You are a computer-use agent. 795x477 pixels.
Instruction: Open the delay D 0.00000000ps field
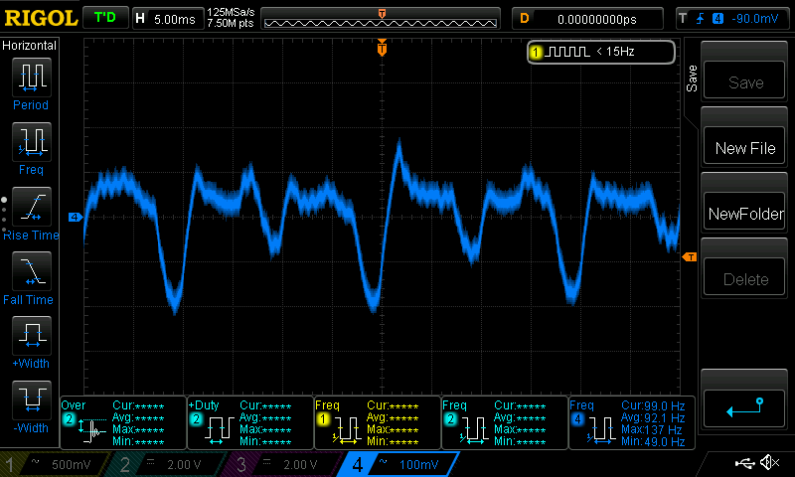[x=587, y=19]
